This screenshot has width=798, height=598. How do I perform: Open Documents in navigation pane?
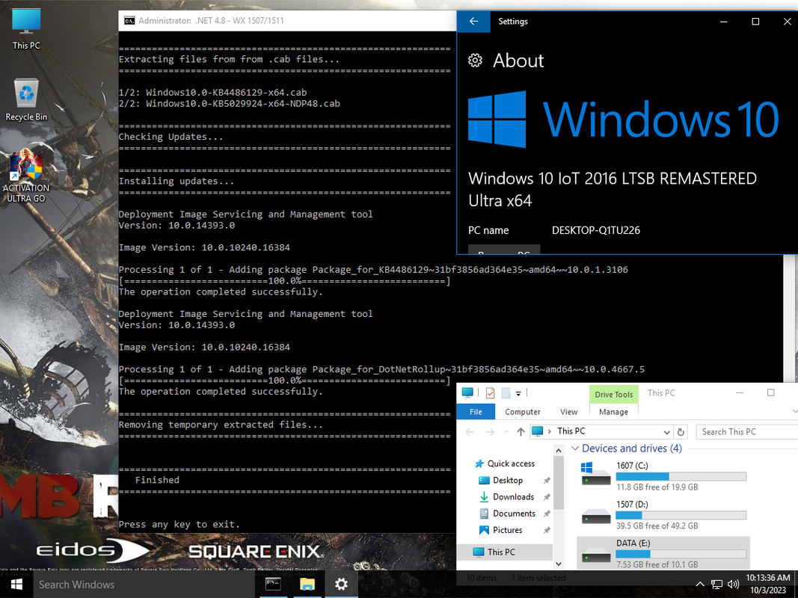tap(514, 514)
